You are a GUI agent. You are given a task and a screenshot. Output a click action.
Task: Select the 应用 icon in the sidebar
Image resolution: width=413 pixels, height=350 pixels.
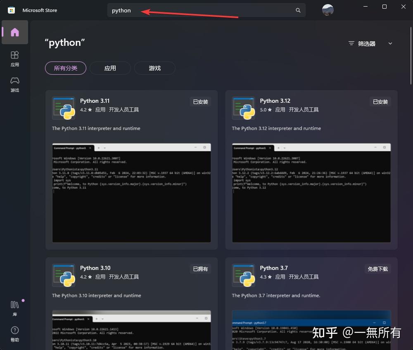(14, 58)
